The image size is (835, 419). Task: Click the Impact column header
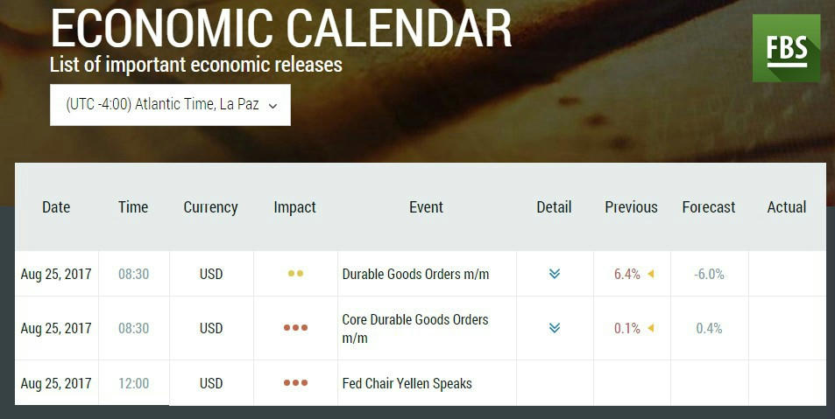pos(294,207)
